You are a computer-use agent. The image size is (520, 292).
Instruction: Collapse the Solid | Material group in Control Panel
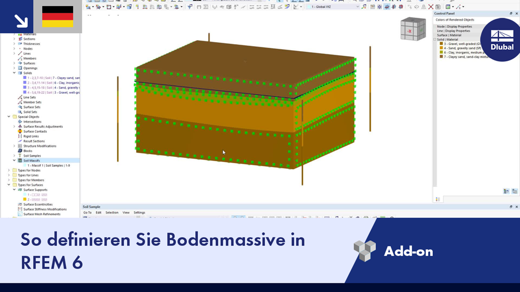pyautogui.click(x=435, y=40)
